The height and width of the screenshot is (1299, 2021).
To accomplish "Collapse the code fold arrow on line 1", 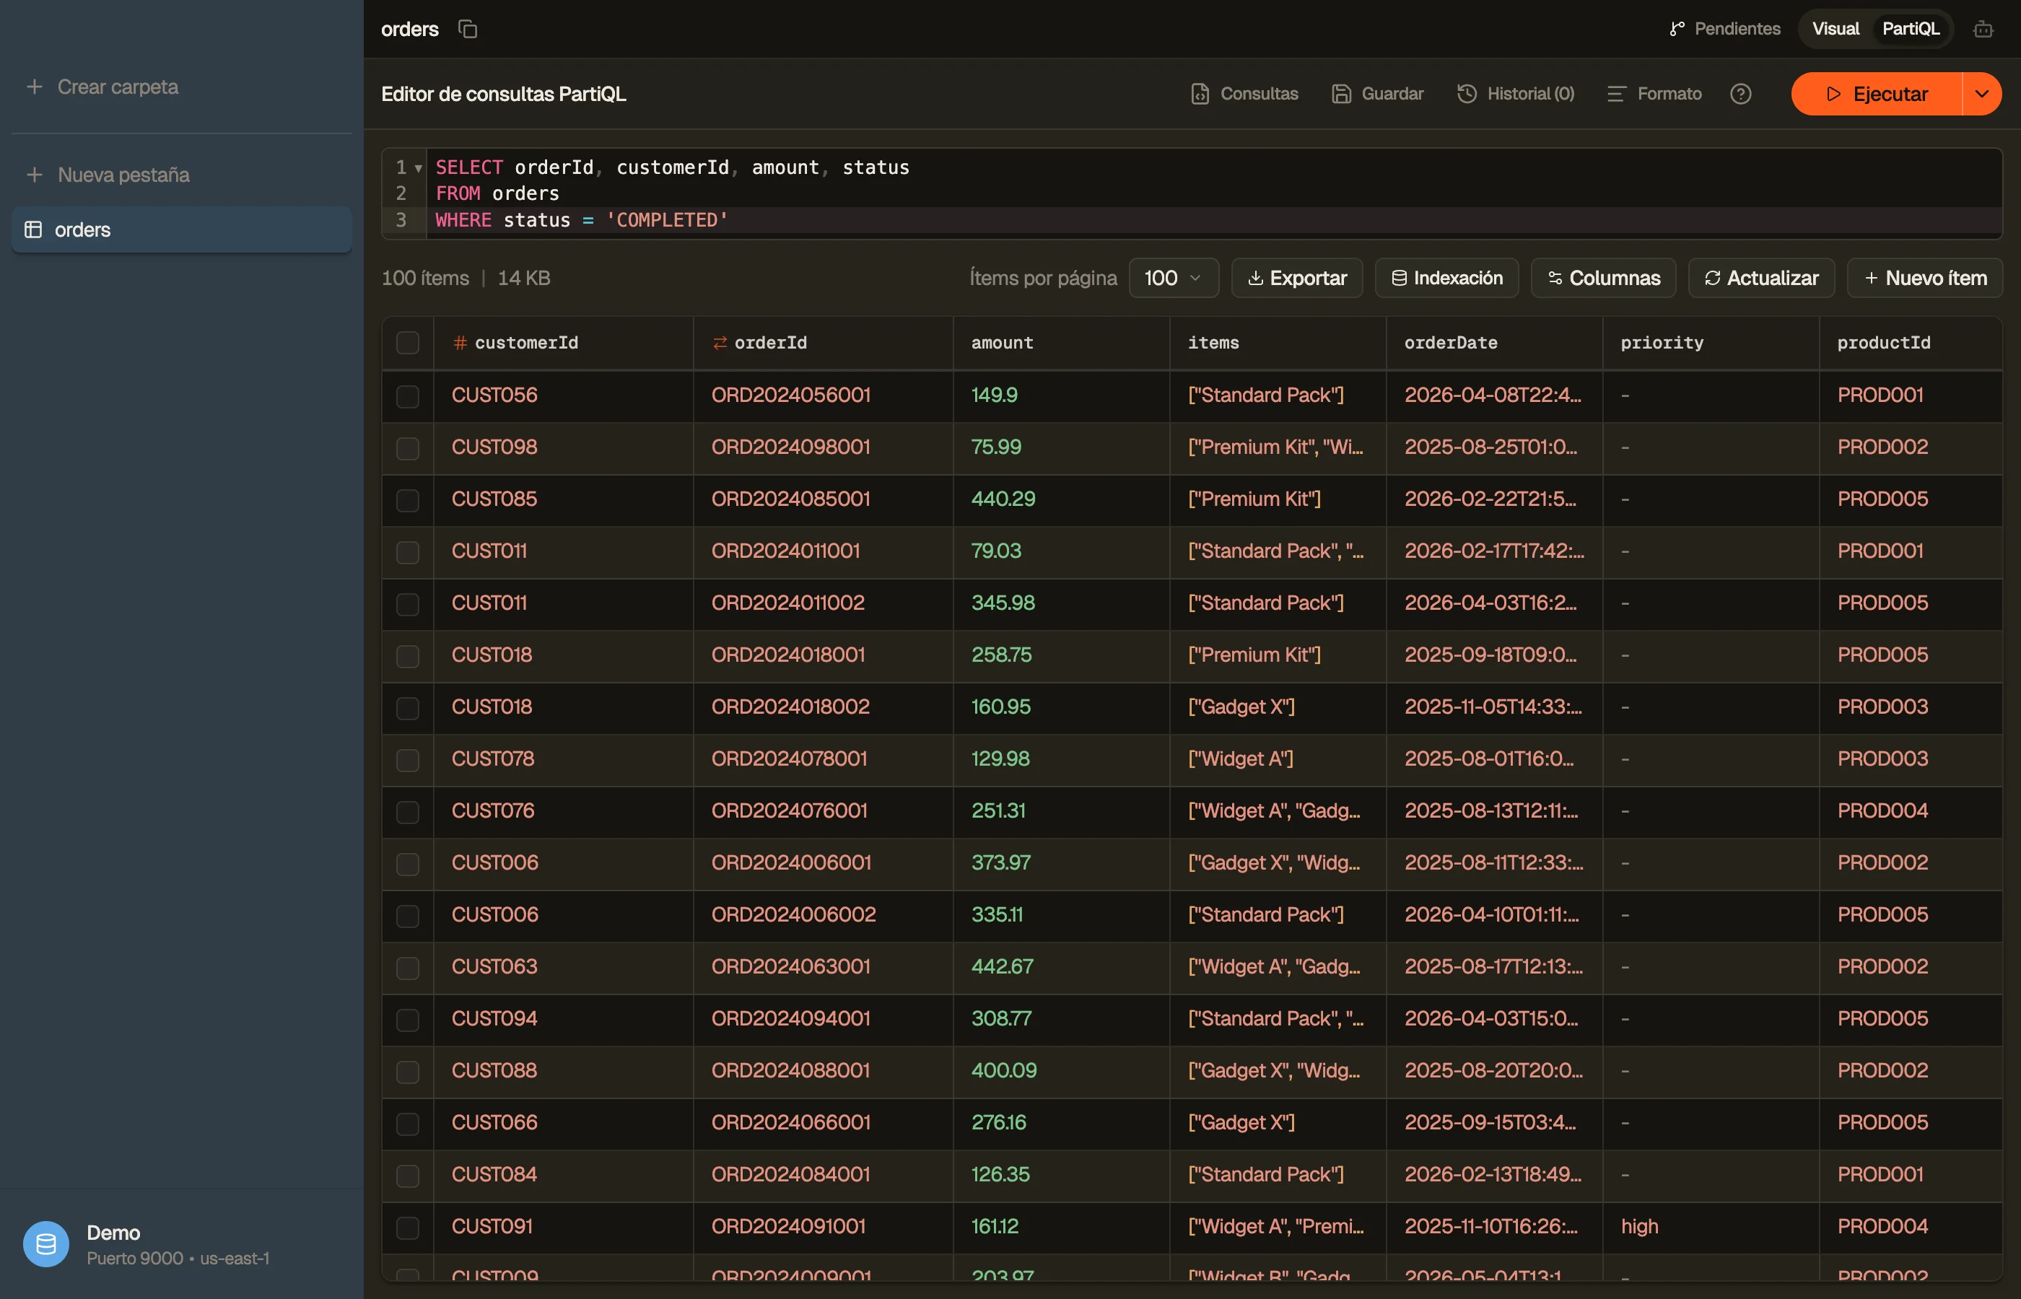I will (419, 168).
